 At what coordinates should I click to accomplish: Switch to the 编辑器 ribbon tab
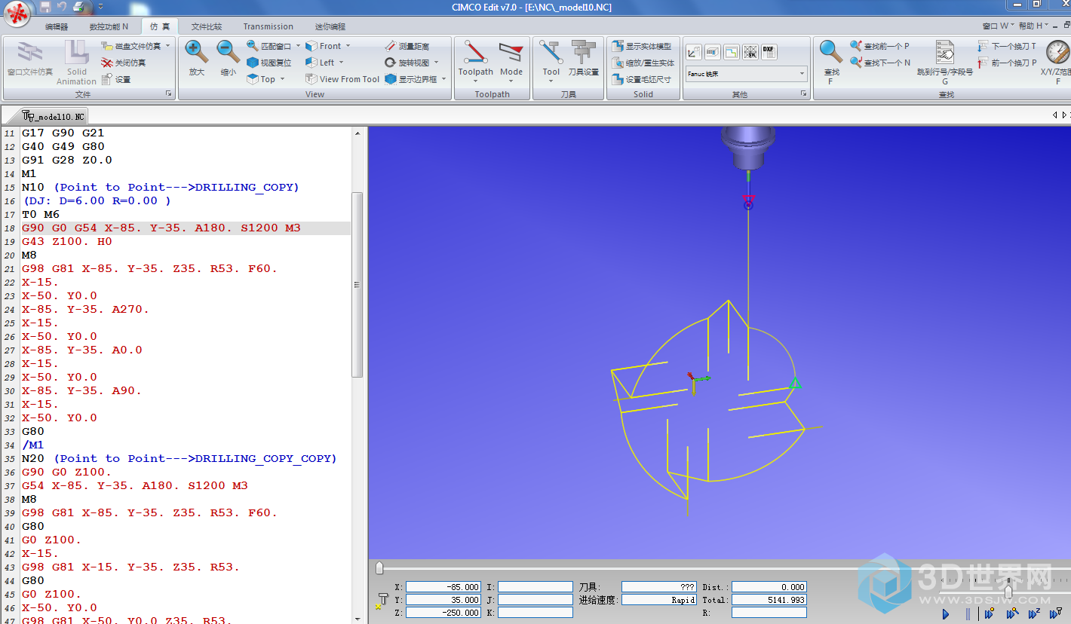pyautogui.click(x=57, y=26)
